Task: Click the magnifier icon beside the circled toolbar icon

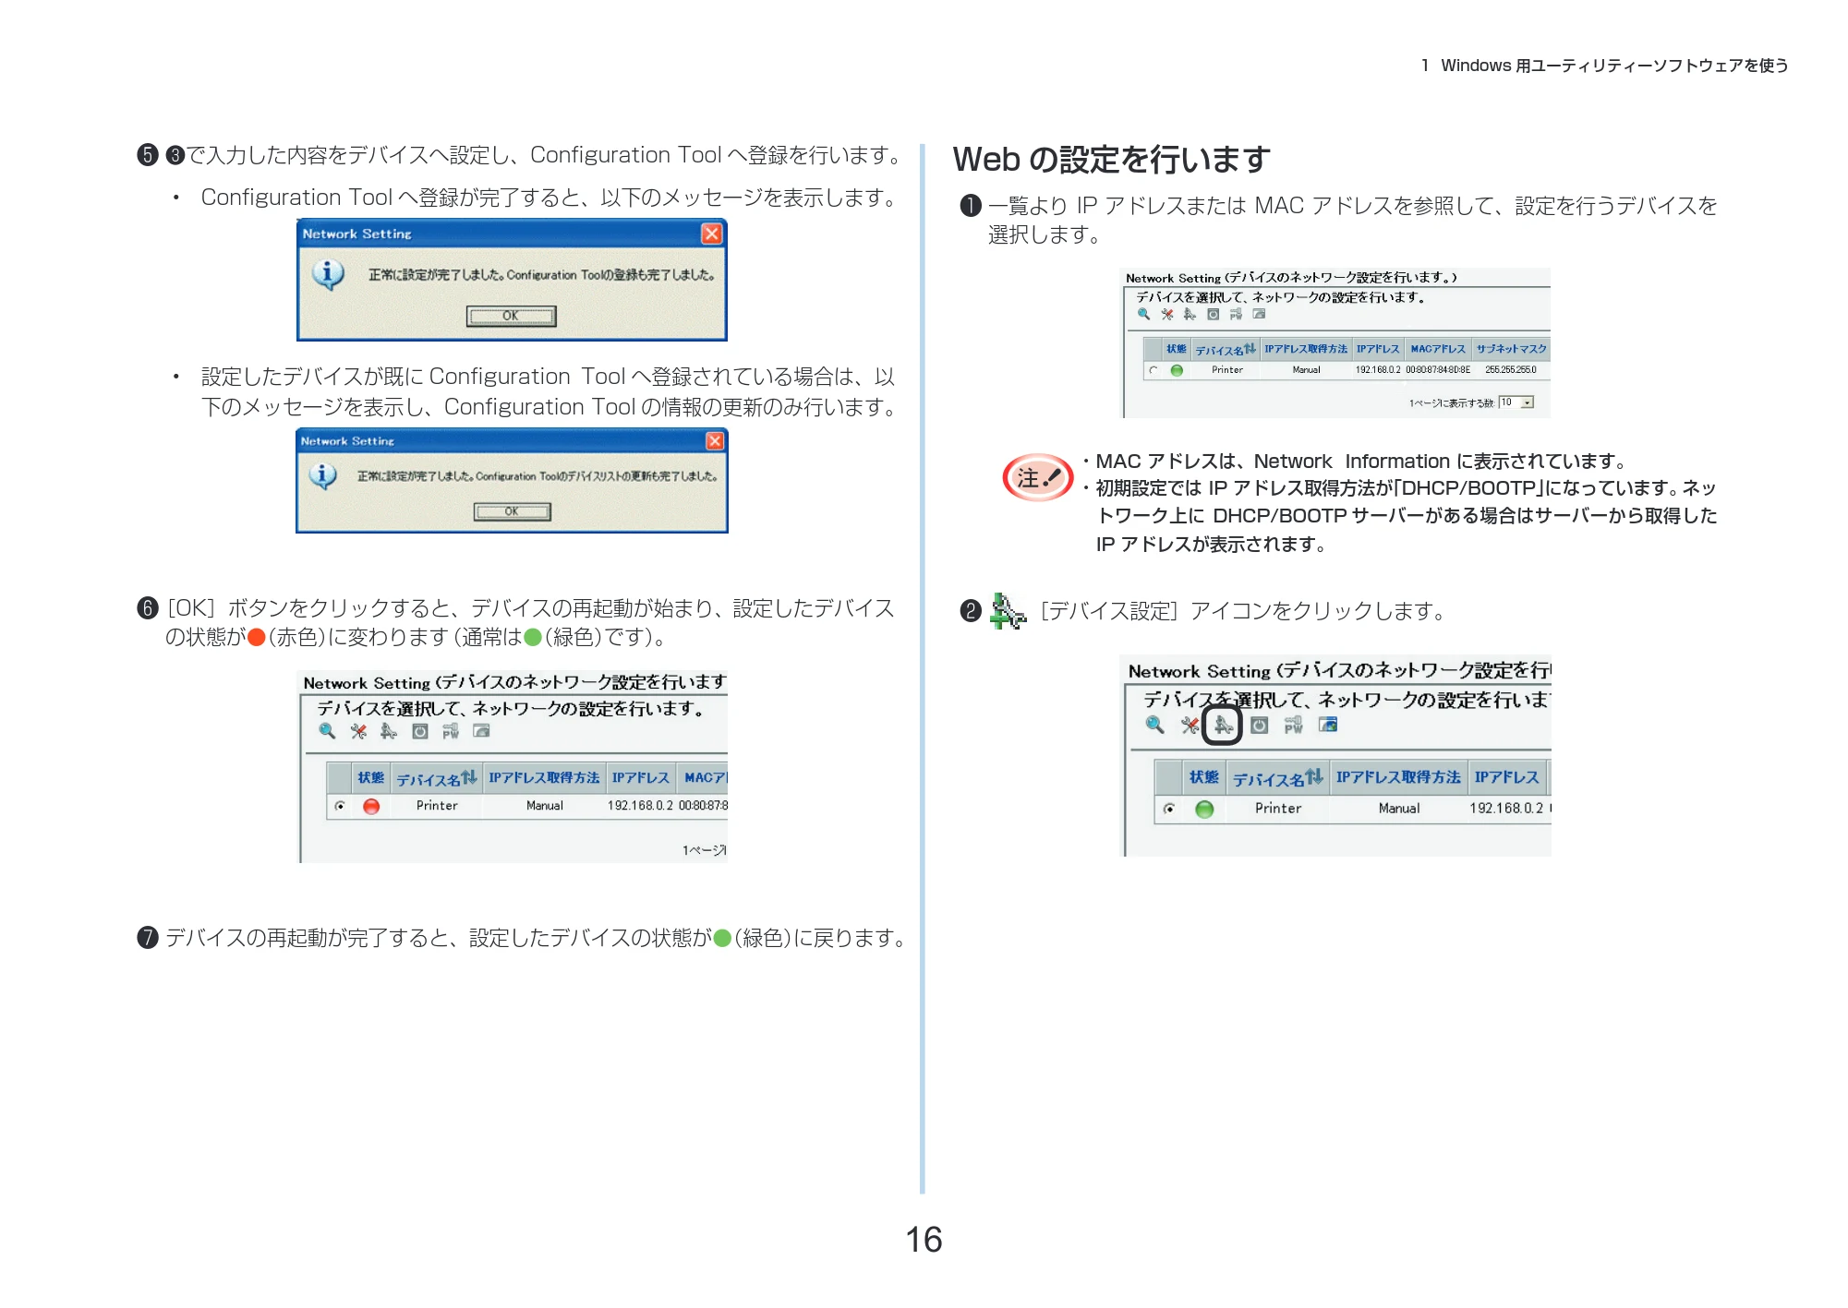Action: [x=1154, y=725]
